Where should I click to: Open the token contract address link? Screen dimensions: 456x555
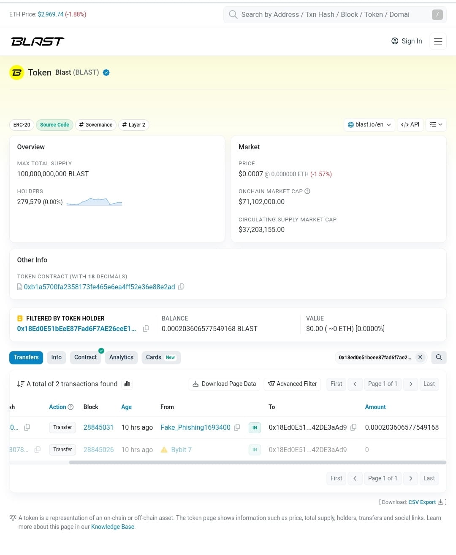coord(99,287)
